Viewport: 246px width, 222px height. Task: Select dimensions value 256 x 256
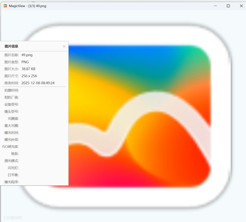pos(29,76)
